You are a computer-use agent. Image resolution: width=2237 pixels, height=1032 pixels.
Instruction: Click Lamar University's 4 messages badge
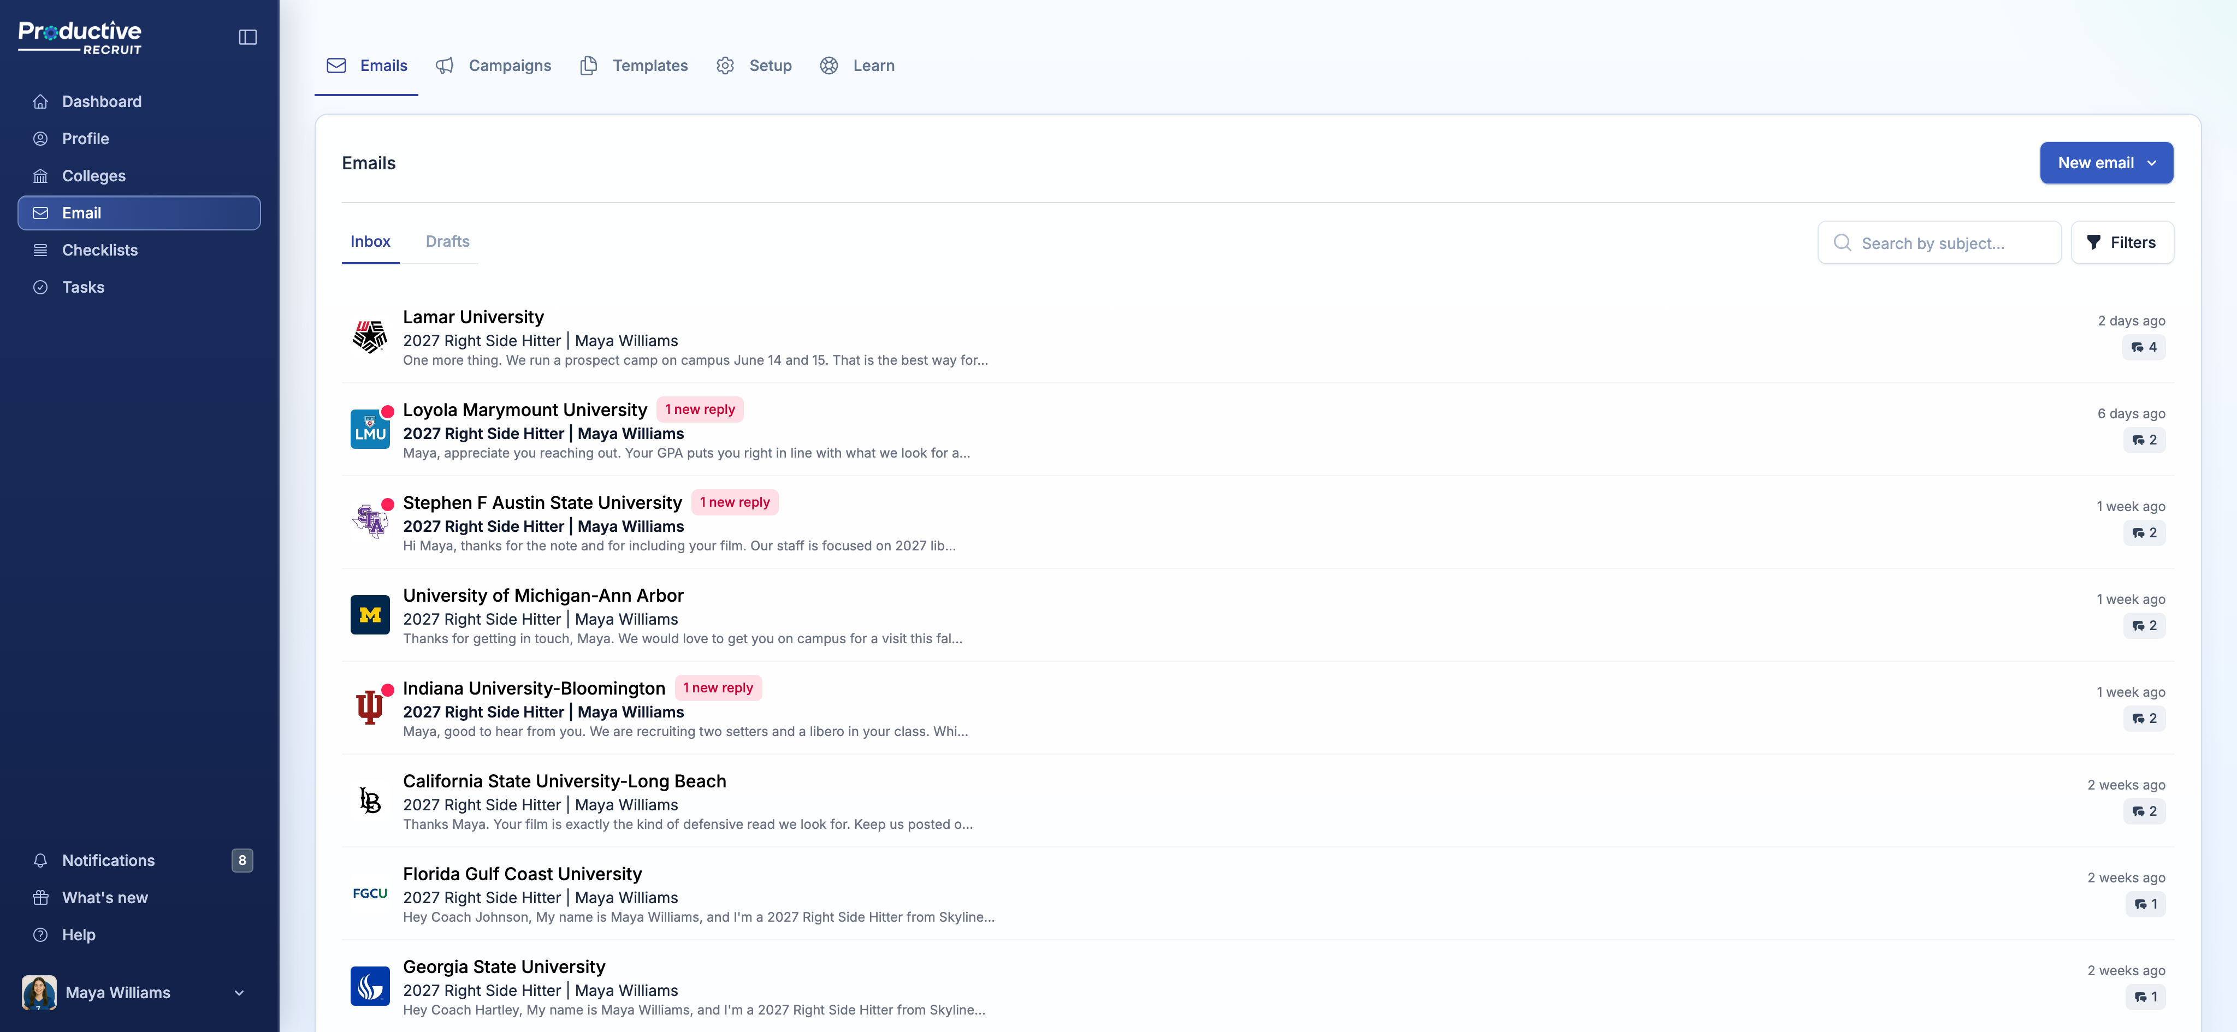point(2144,347)
